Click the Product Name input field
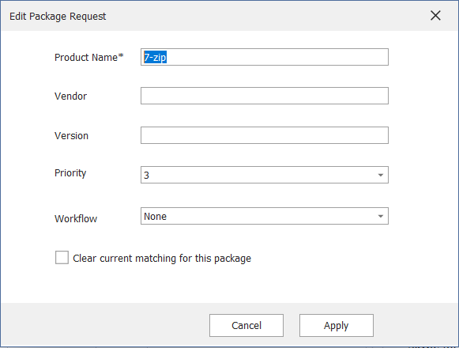 265,57
